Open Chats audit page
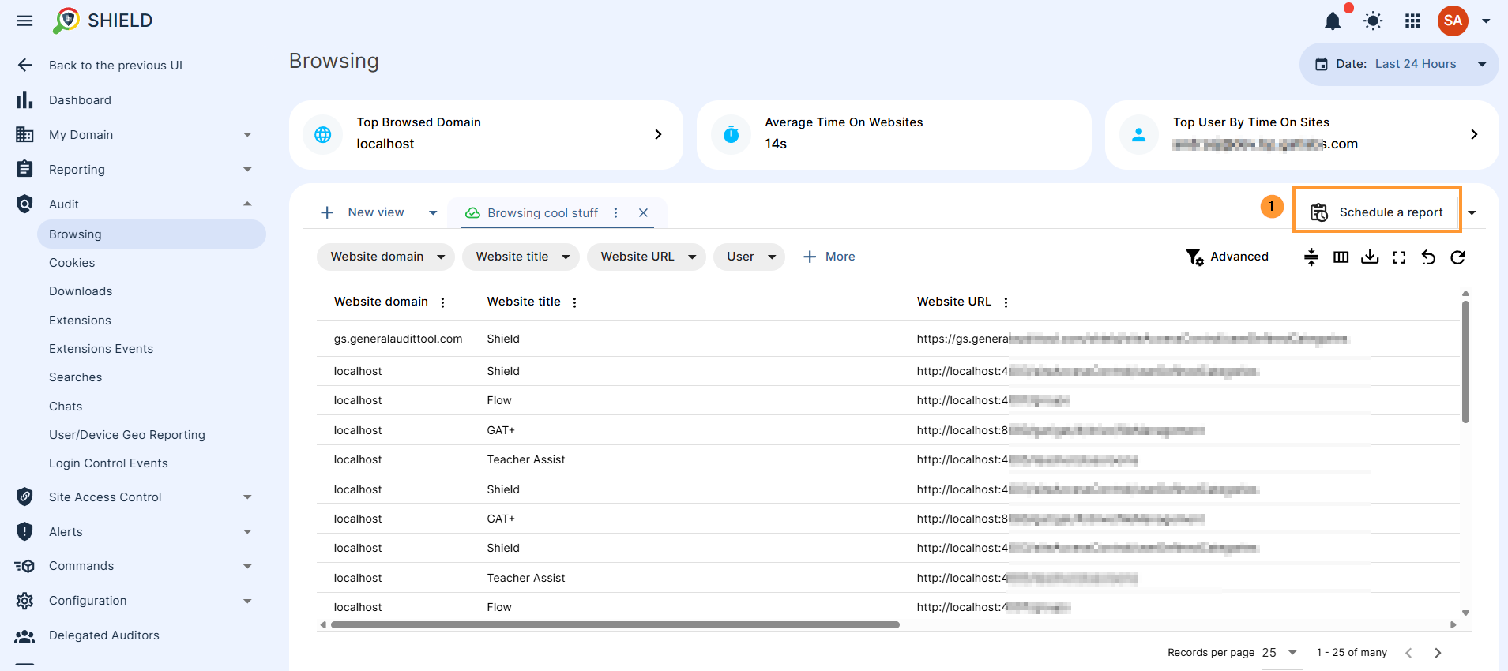Screen dimensions: 1508x671 coord(66,407)
